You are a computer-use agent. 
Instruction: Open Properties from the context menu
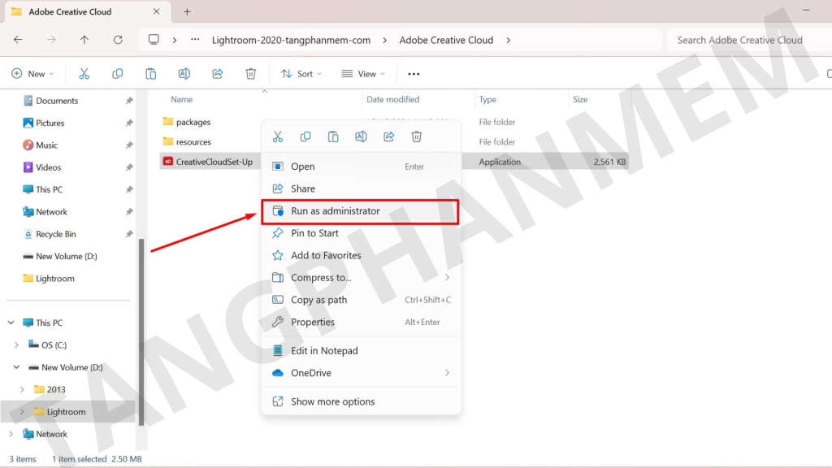[x=361, y=322]
